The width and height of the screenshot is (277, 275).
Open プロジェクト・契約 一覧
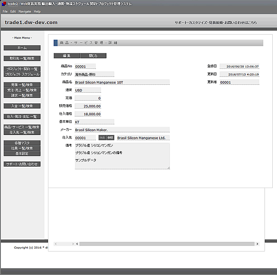pos(22,69)
